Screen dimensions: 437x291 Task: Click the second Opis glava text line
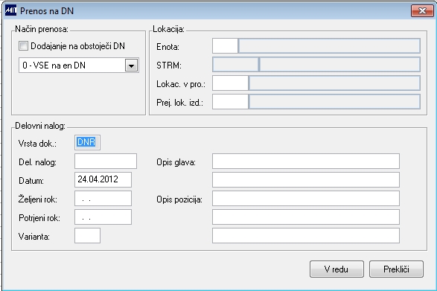306,180
